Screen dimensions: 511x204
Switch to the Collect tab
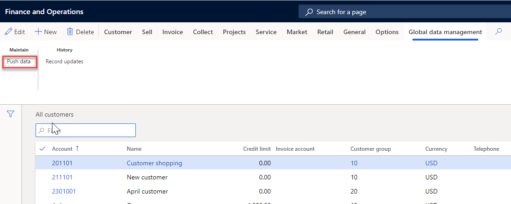tap(203, 32)
